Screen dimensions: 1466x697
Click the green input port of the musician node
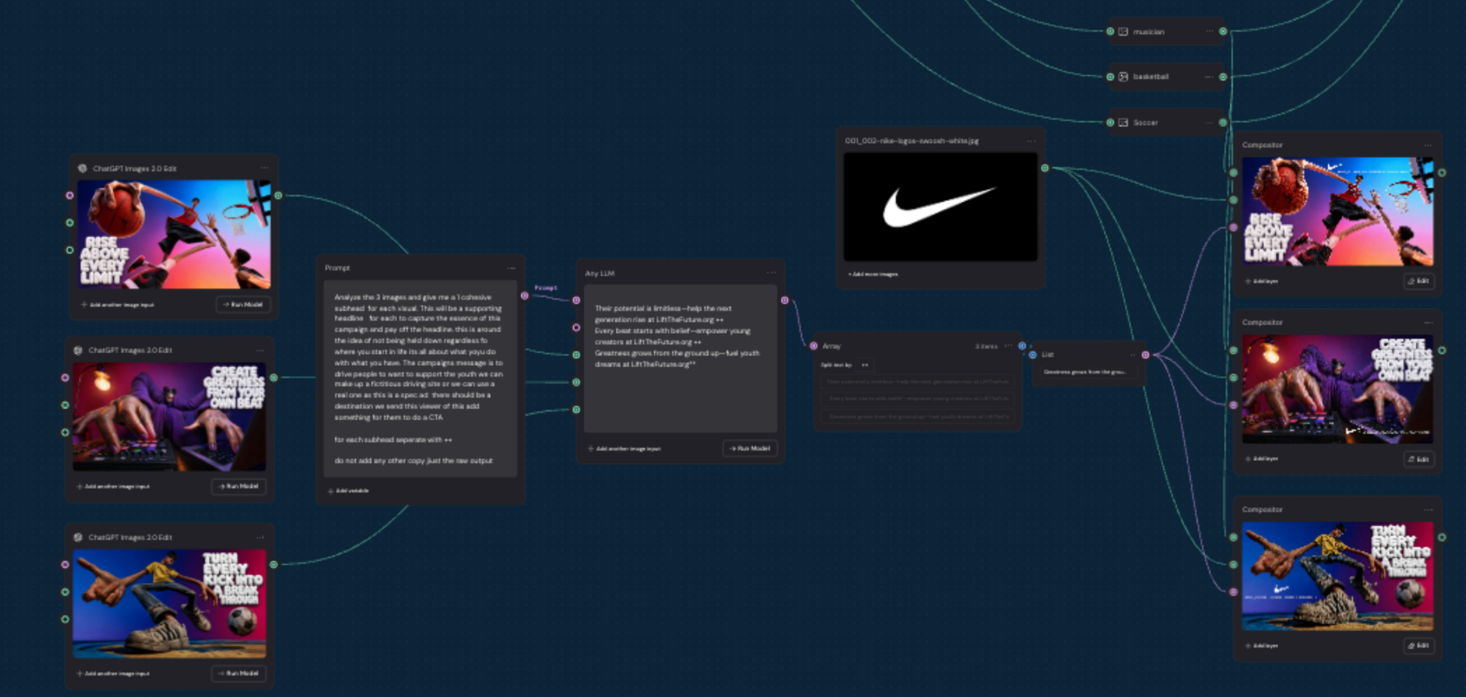tap(1110, 31)
